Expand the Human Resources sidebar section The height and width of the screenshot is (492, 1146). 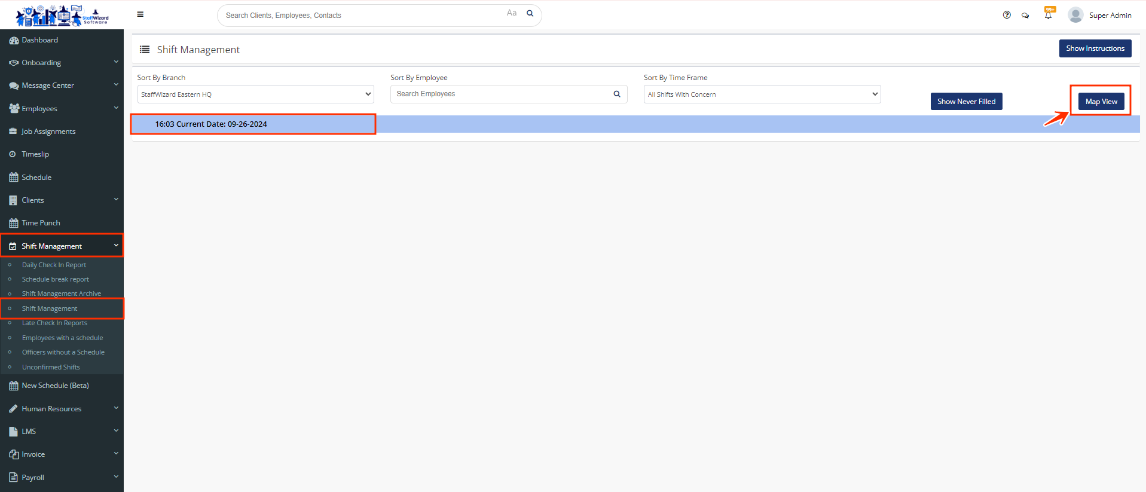[62, 409]
